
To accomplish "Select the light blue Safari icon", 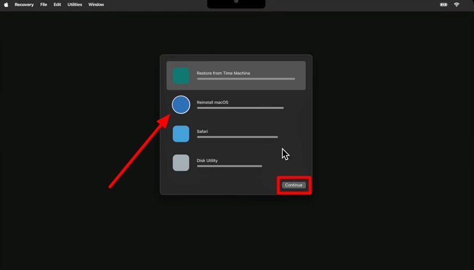I will pyautogui.click(x=181, y=134).
